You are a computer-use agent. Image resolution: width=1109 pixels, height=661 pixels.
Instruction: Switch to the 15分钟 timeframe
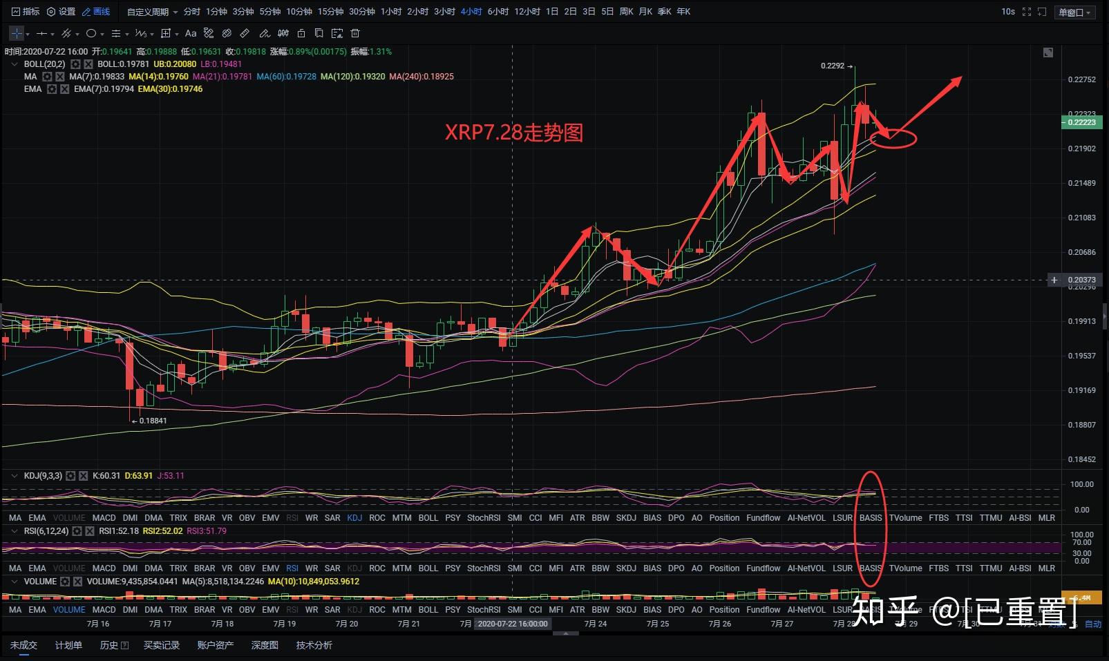point(330,12)
